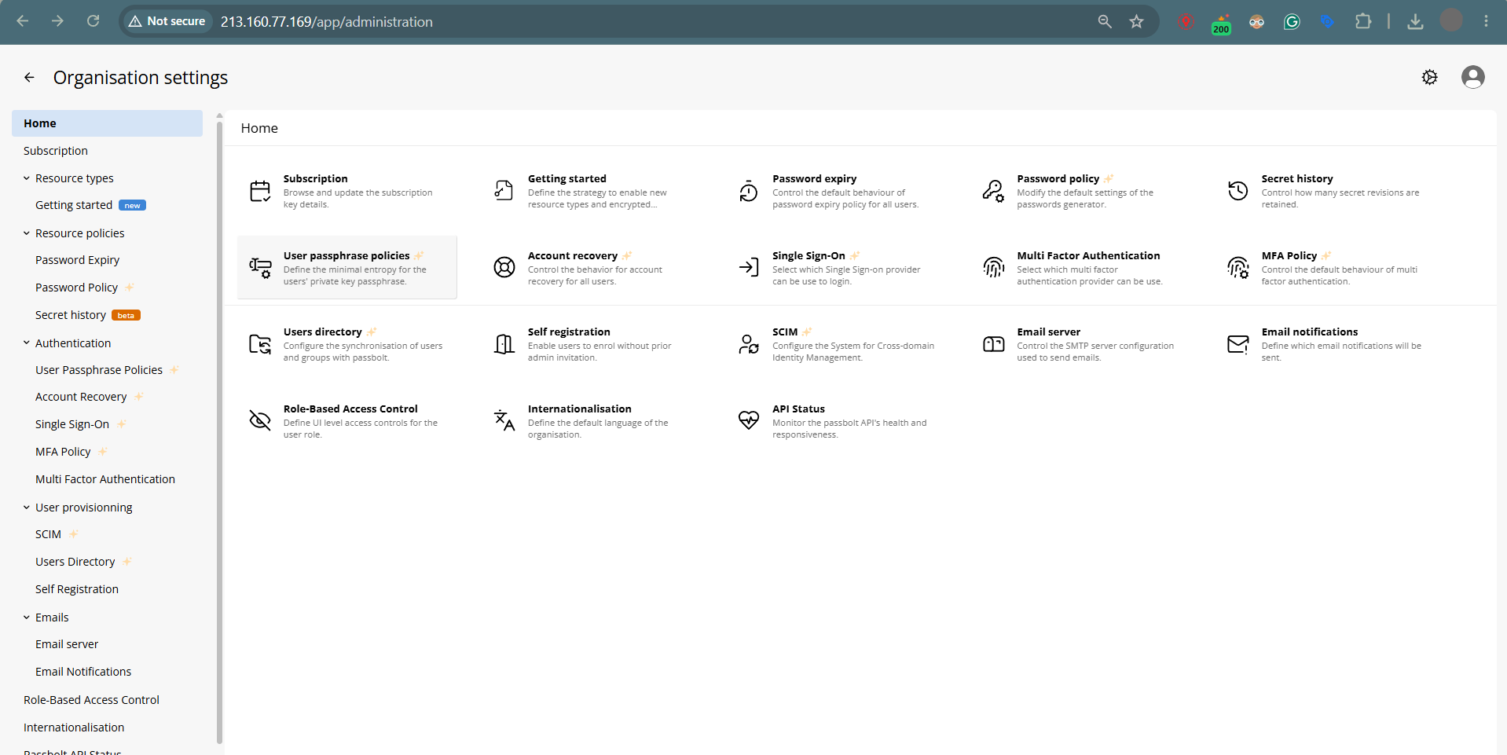Viewport: 1507px width, 755px height.
Task: Click the Account recovery card title
Action: pyautogui.click(x=573, y=255)
